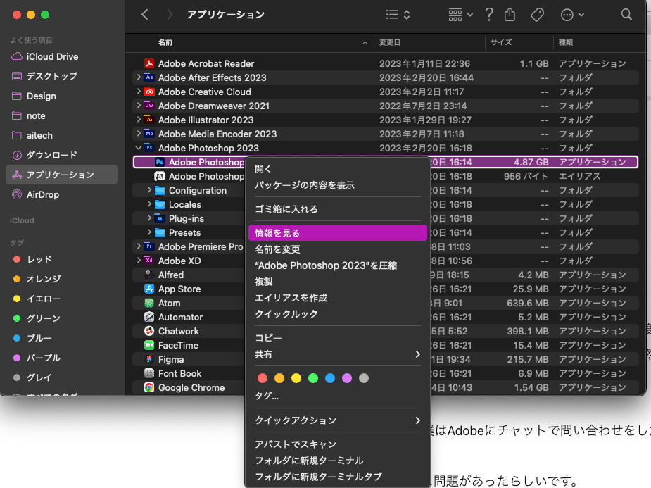Click the Finder forward arrow
The width and height of the screenshot is (651, 488).
tap(169, 15)
